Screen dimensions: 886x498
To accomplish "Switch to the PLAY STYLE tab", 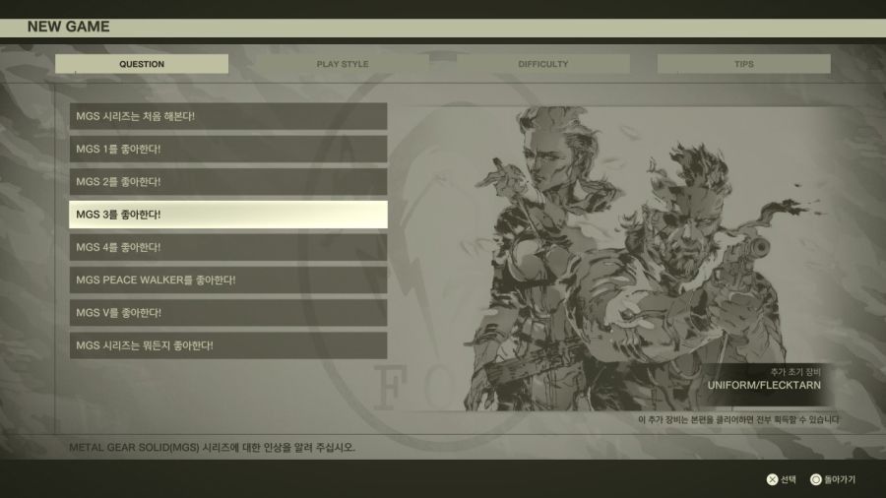I will pos(343,64).
